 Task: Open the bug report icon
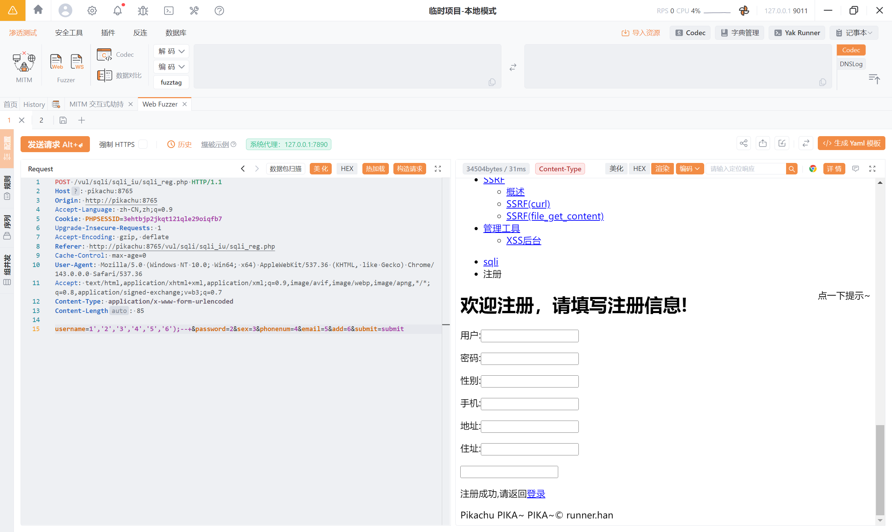pos(143,11)
